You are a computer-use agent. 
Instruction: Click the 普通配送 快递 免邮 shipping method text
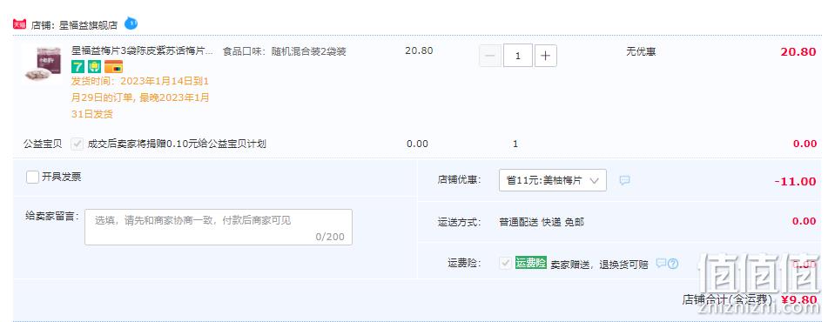pyautogui.click(x=542, y=222)
